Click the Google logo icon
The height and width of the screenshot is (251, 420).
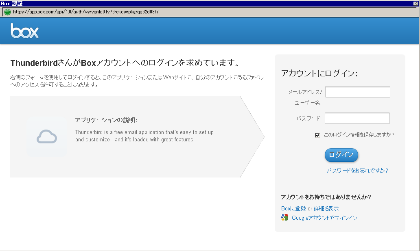click(x=284, y=217)
